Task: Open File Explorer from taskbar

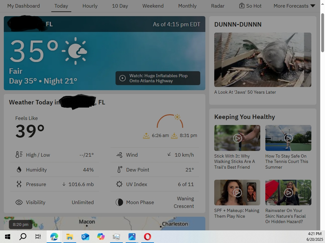Action: point(70,237)
